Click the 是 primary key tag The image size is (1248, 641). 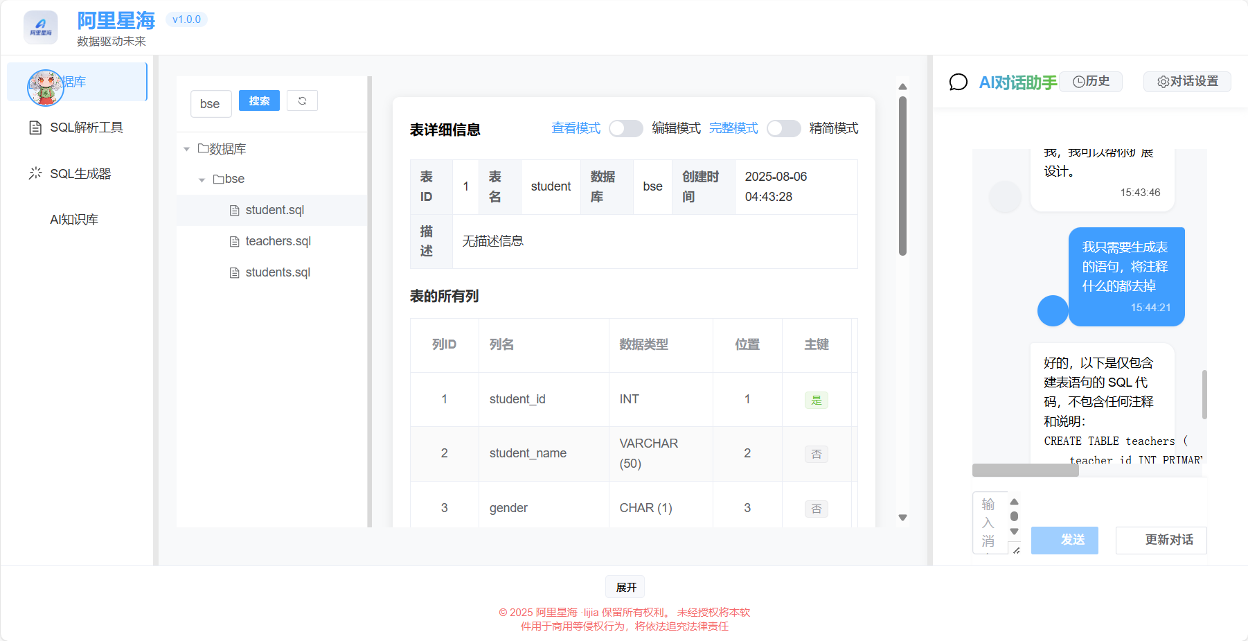coord(817,400)
